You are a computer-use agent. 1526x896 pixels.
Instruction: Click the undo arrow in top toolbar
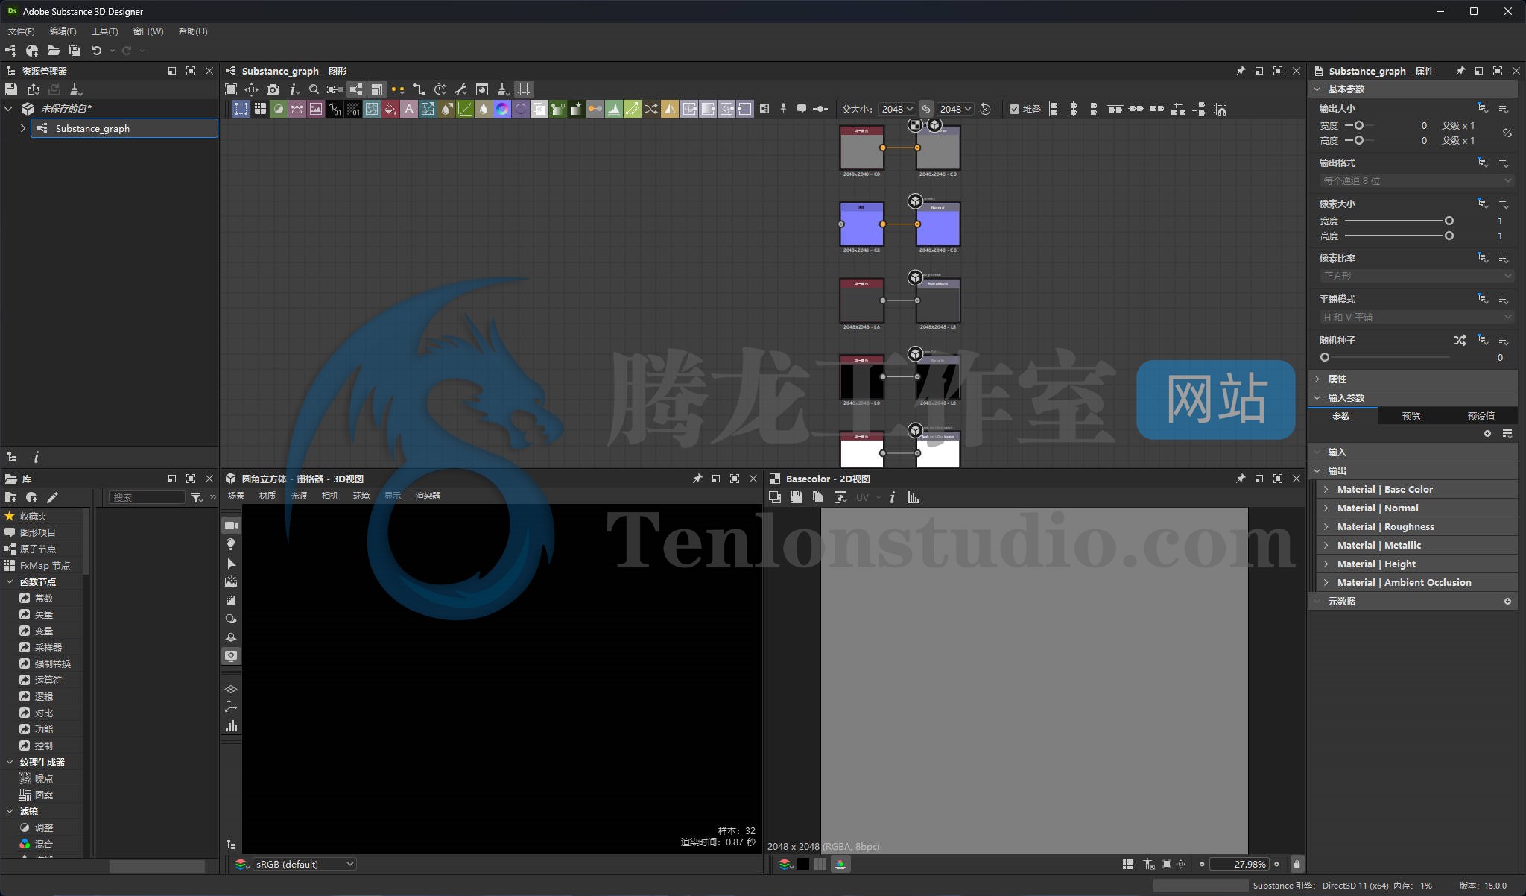(96, 51)
